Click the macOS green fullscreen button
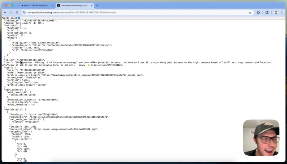Screen dimensions: 287x164 13,5
